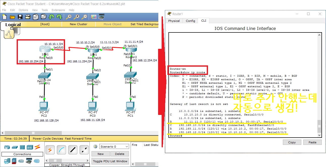Click the New file toolbar icon
This screenshot has height=167, width=326.
coord(5,17)
